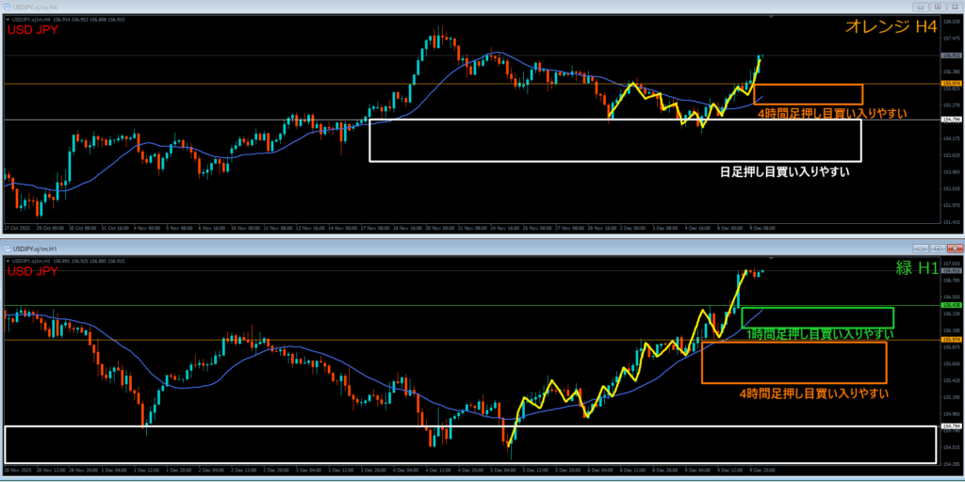Click the H1 chart window icon
The width and height of the screenshot is (965, 482).
[x=8, y=249]
